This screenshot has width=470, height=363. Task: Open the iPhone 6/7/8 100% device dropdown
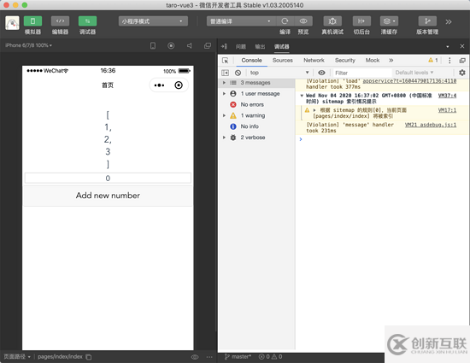click(x=28, y=45)
